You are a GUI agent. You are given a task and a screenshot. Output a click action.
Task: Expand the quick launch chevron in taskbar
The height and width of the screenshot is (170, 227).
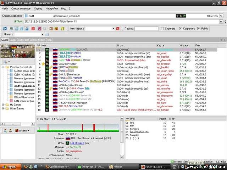(41, 166)
